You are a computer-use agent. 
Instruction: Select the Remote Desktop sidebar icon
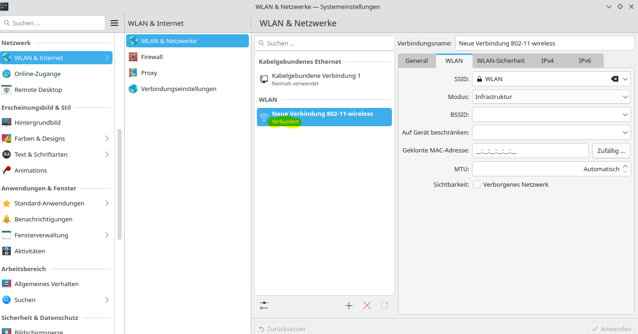tap(8, 90)
